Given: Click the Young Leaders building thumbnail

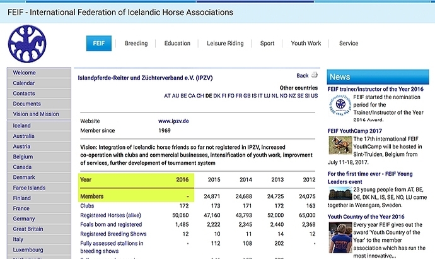Looking at the screenshot, I should (340, 193).
